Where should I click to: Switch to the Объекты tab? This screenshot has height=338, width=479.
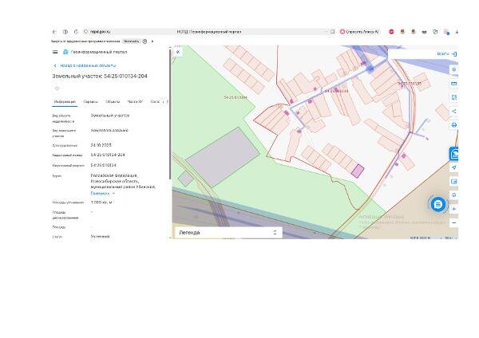(113, 101)
